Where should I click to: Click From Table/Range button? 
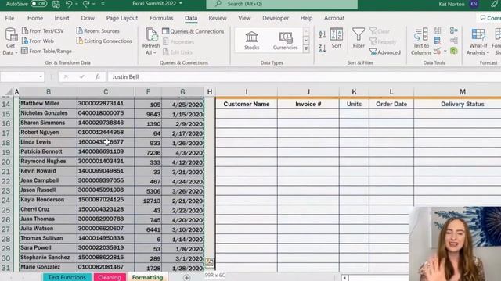pyautogui.click(x=47, y=51)
